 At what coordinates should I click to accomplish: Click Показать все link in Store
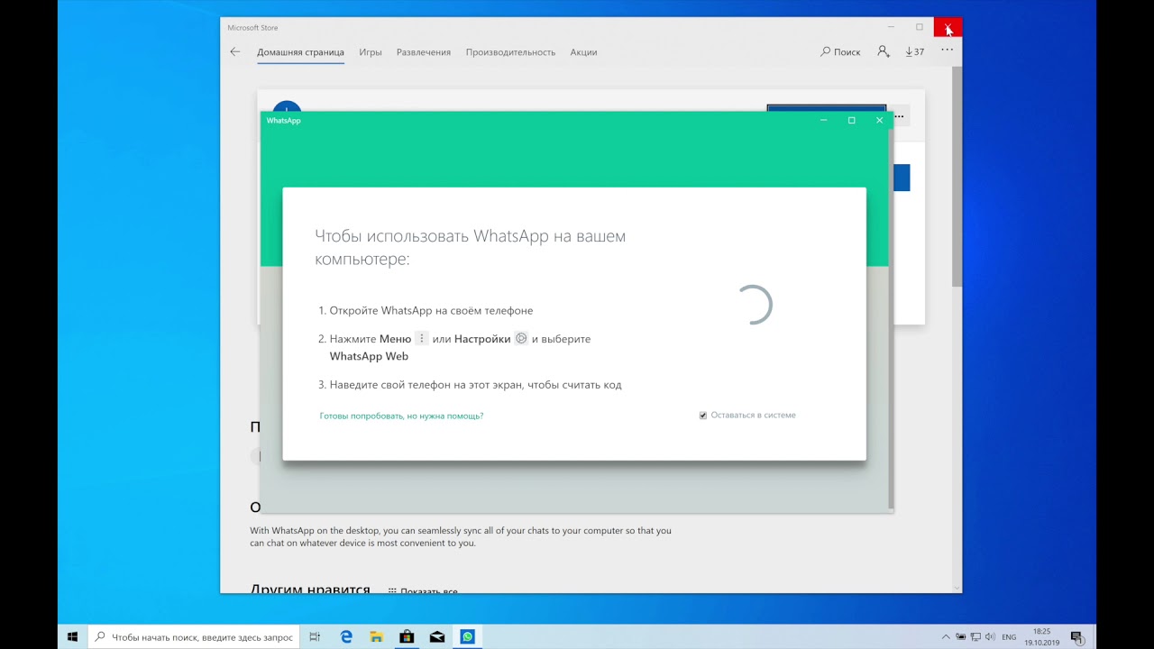tap(424, 591)
